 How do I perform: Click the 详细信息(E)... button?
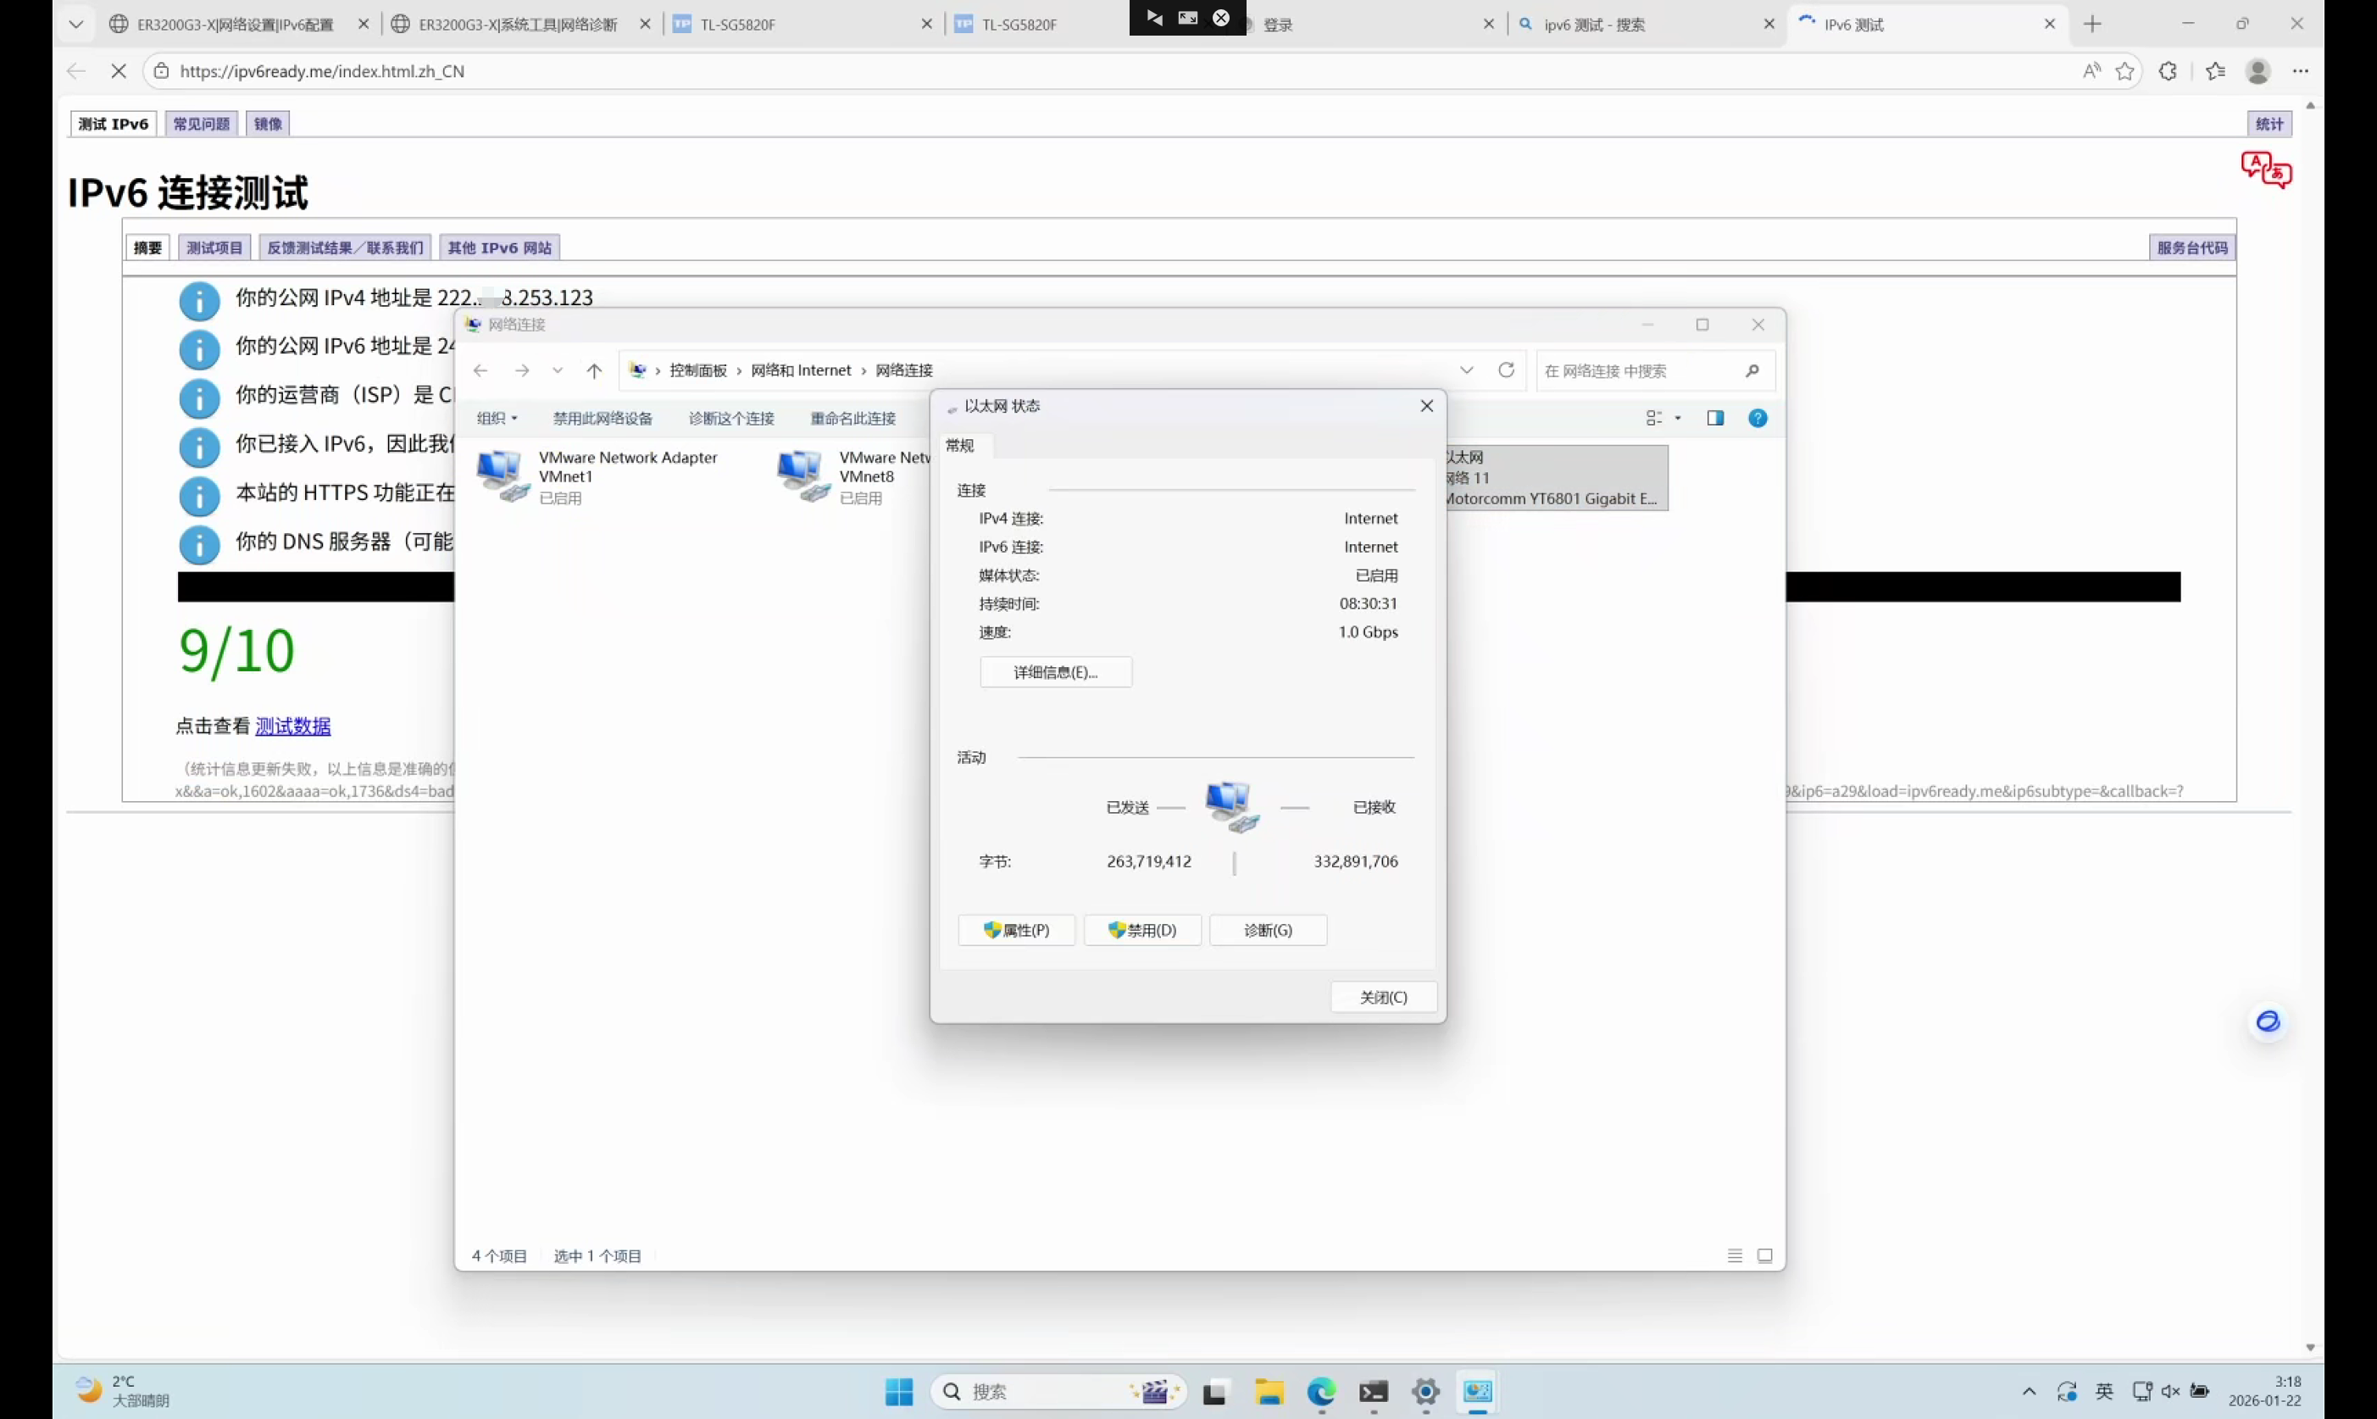[x=1055, y=672]
